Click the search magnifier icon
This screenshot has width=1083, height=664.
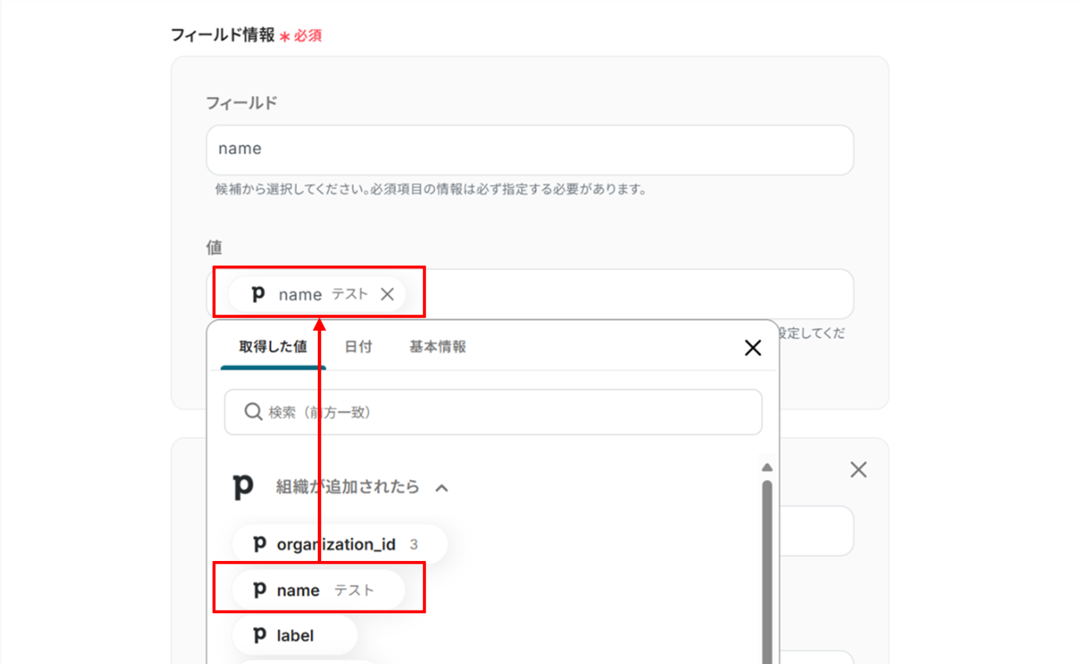pyautogui.click(x=253, y=412)
